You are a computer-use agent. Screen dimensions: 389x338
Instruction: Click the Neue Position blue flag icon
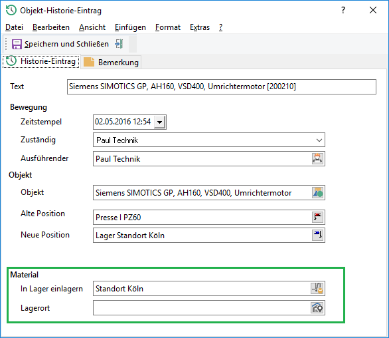click(317, 235)
